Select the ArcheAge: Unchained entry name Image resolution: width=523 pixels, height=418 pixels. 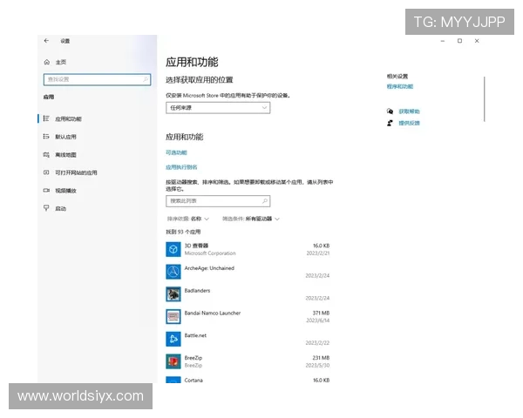click(x=209, y=268)
